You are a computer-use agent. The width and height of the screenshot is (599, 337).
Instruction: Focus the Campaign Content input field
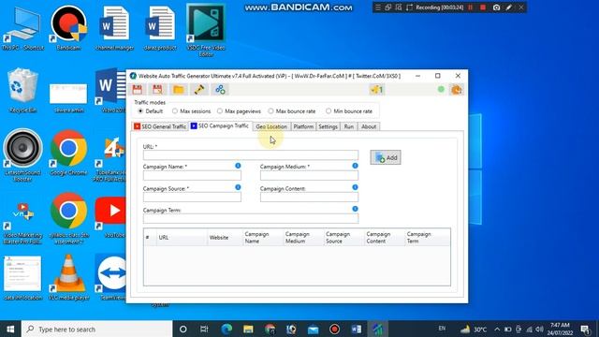[x=309, y=197]
